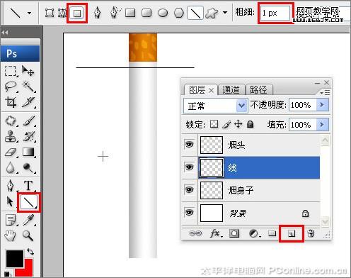This screenshot has width=351, height=278.
Task: Create a new layer button
Action: pos(292,233)
